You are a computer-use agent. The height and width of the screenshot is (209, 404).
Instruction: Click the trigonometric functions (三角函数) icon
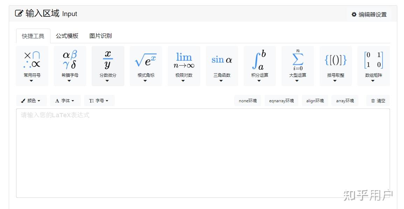pyautogui.click(x=221, y=66)
